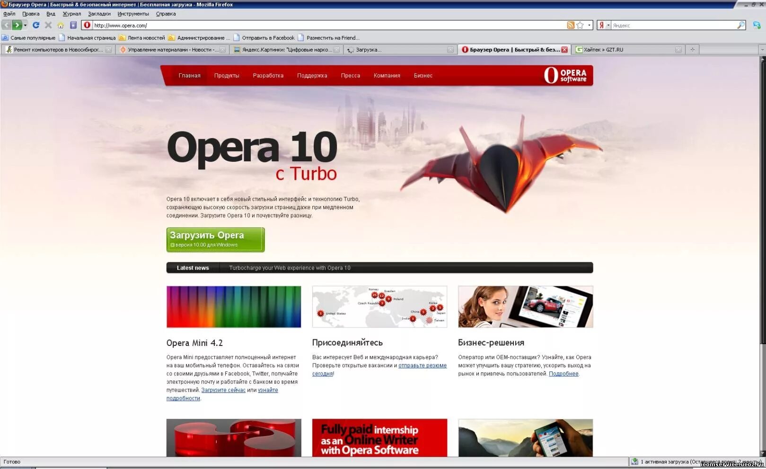The image size is (766, 469).
Task: Open the Самые популярные bookmarks folder
Action: 28,38
